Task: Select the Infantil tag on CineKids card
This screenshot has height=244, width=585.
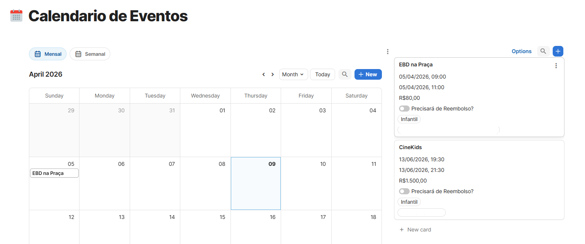Action: point(409,202)
